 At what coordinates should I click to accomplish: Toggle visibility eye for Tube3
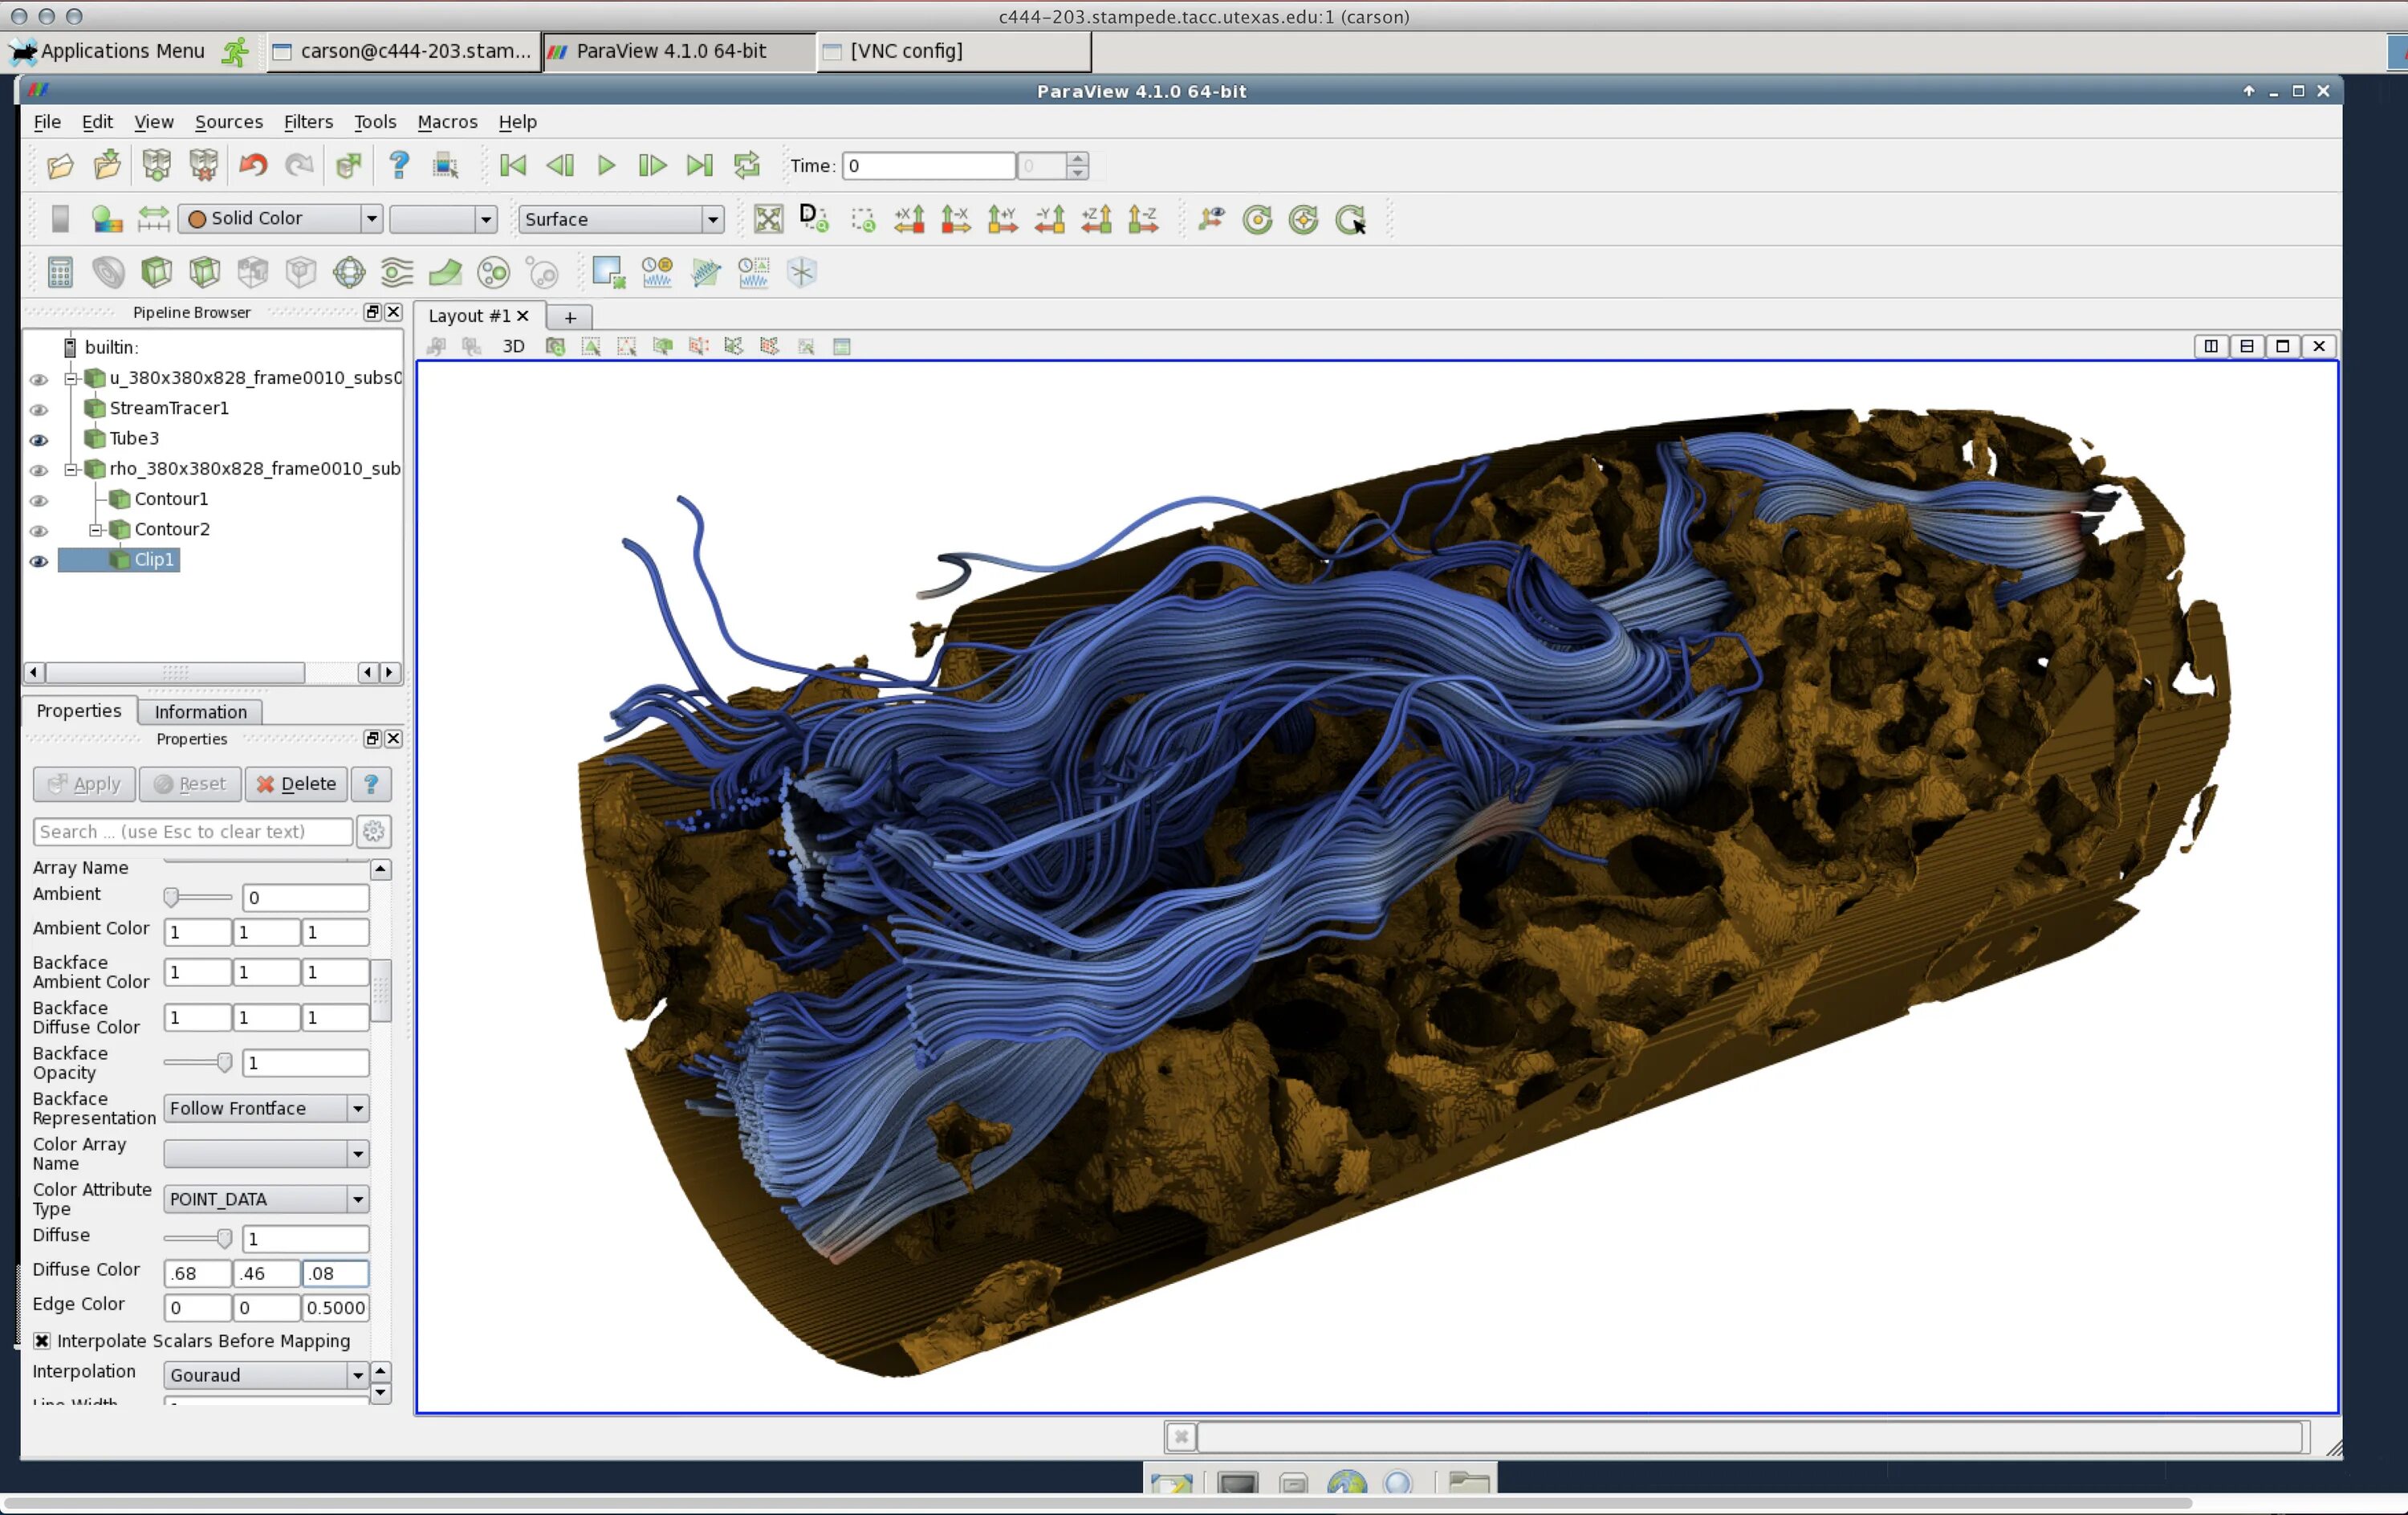coord(39,440)
